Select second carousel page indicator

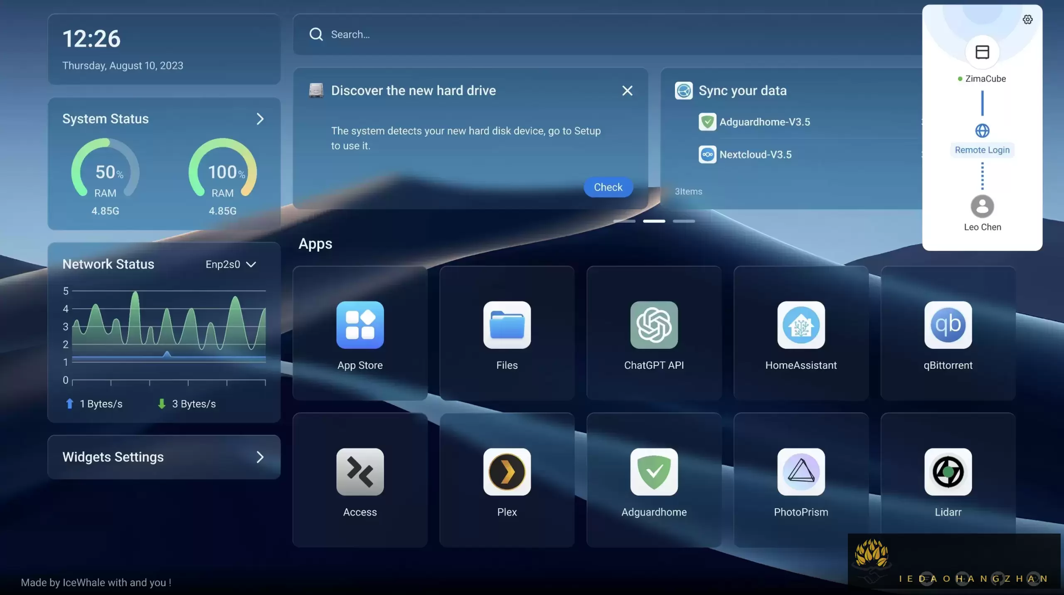coord(654,221)
